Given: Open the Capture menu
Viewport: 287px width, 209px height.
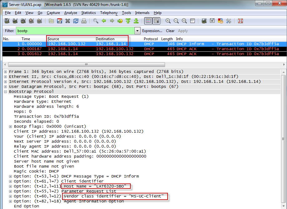Looking at the screenshot, I should (53, 13).
